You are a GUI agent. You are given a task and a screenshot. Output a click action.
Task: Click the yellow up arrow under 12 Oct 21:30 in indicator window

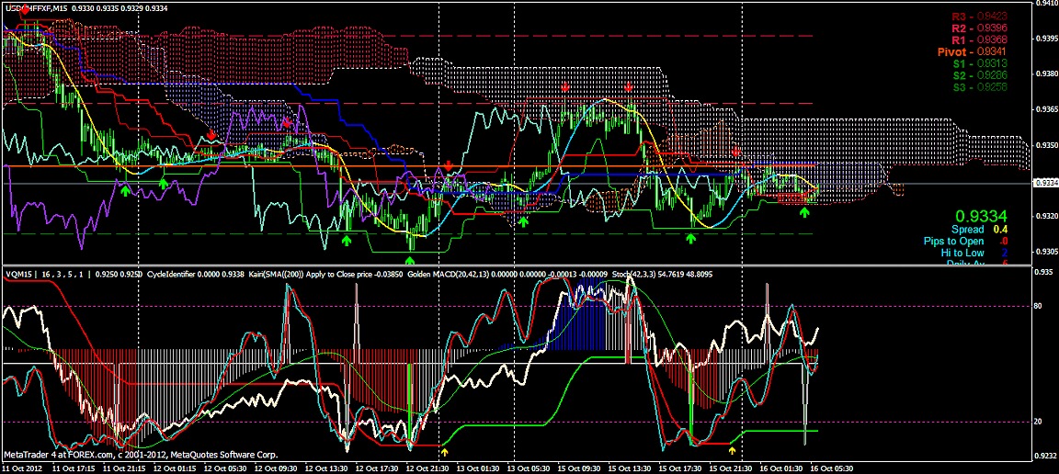point(444,450)
